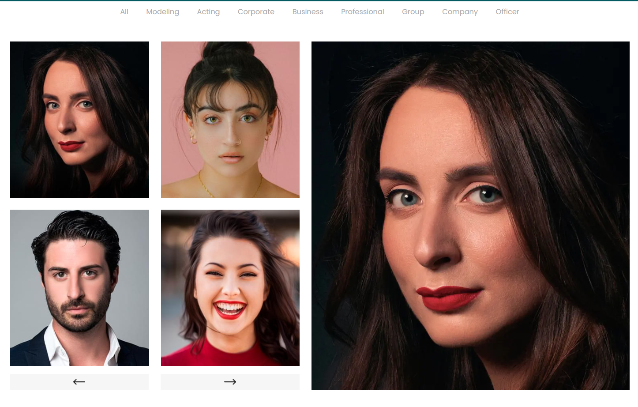The width and height of the screenshot is (638, 407).
Task: Open the Officer filter
Action: tap(507, 12)
